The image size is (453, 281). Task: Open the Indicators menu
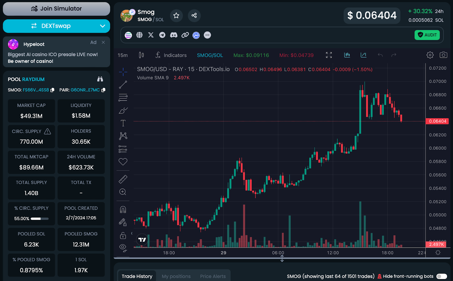[x=171, y=55]
